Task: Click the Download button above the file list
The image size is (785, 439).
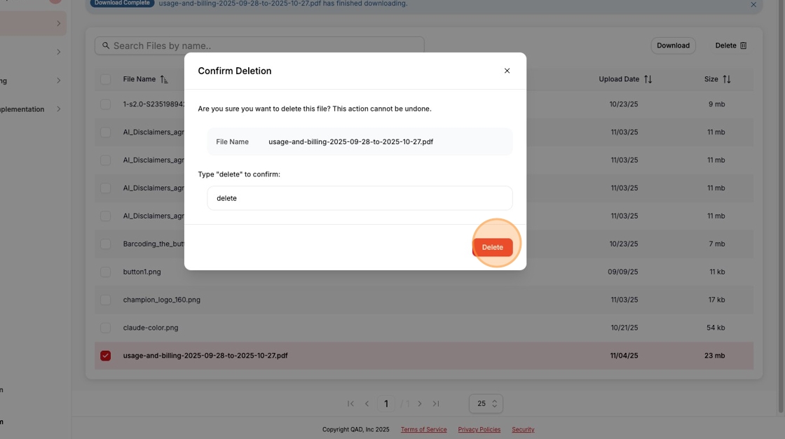Action: pyautogui.click(x=672, y=45)
